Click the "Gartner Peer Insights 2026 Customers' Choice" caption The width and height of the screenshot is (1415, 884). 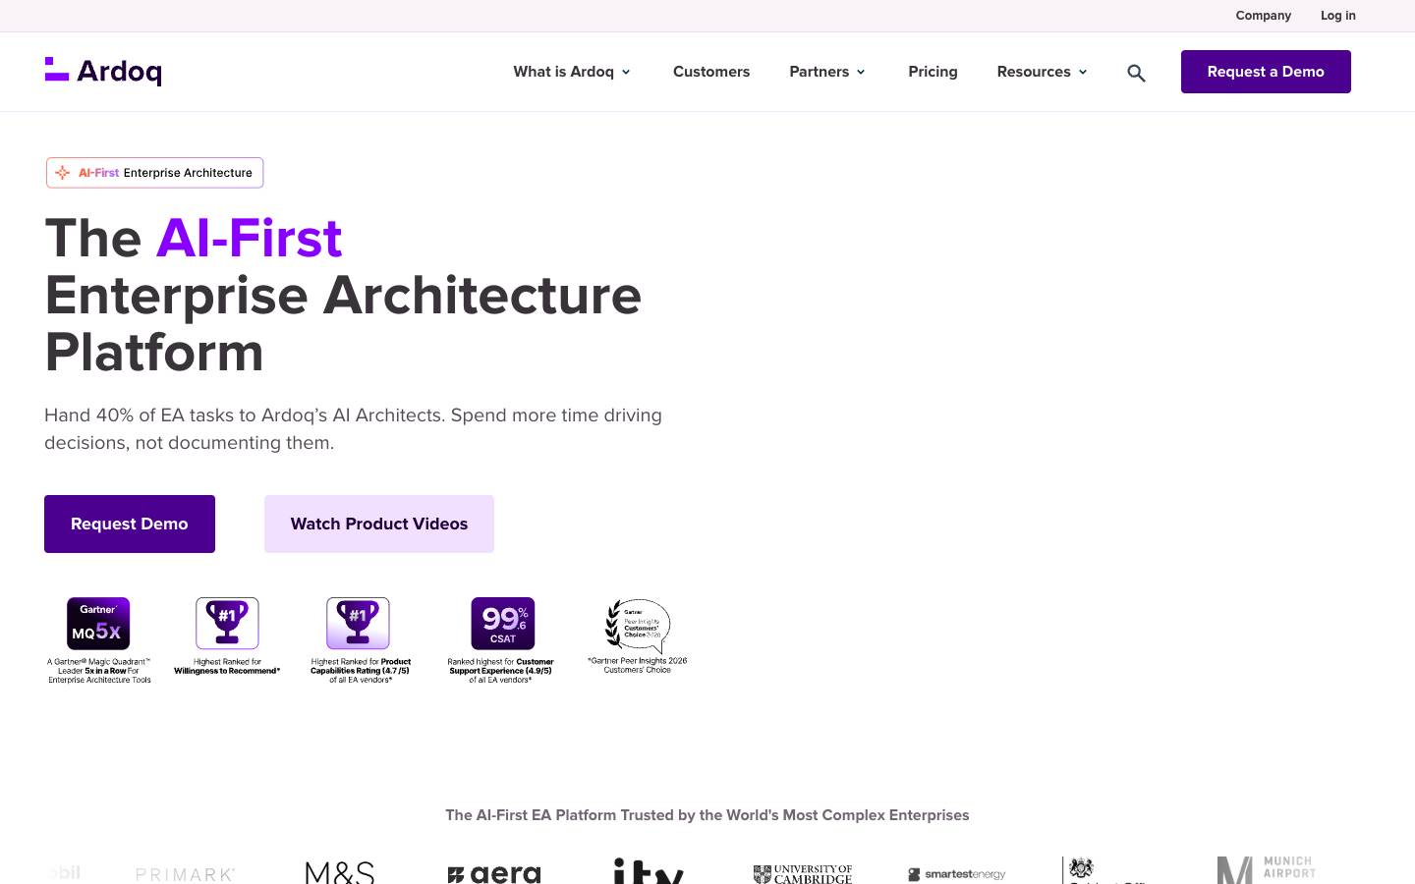(638, 665)
